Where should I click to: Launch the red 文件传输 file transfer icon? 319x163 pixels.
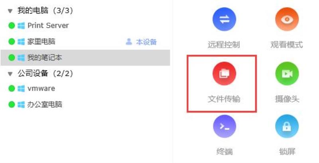click(224, 74)
